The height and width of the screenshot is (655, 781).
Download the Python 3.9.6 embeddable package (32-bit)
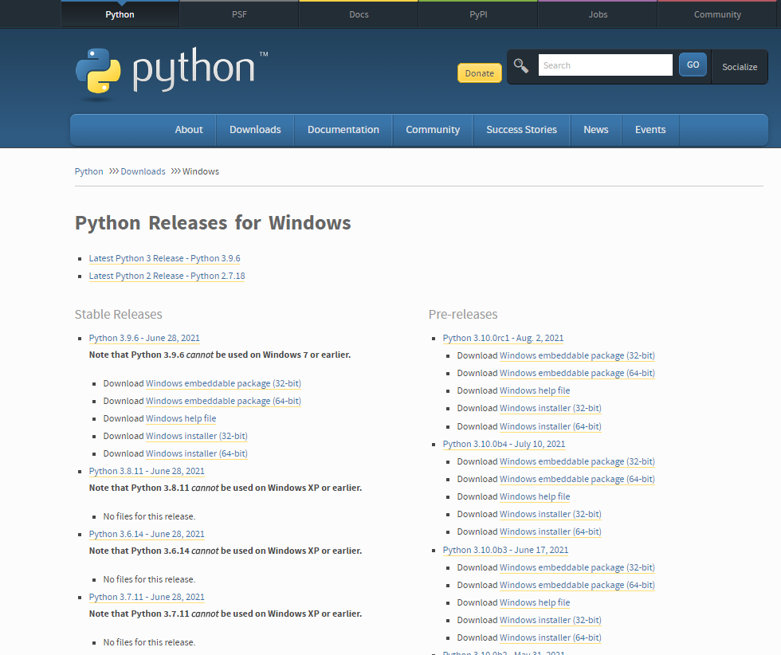pyautogui.click(x=223, y=383)
